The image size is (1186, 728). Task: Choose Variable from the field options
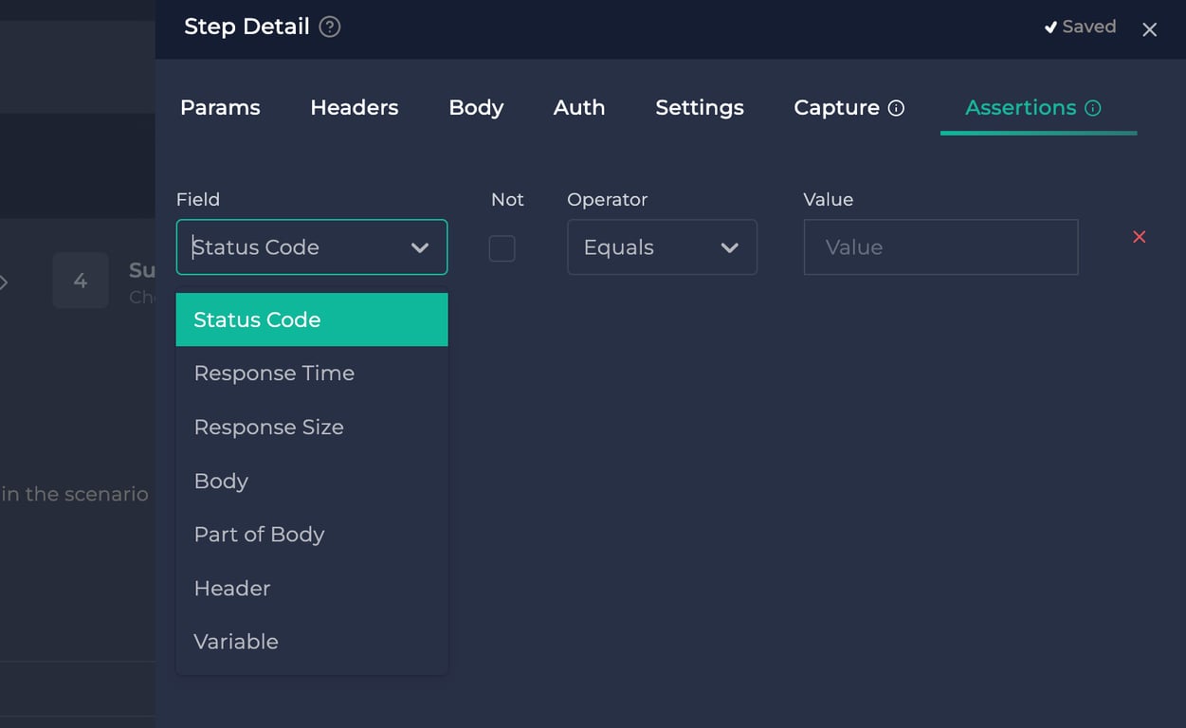[236, 641]
